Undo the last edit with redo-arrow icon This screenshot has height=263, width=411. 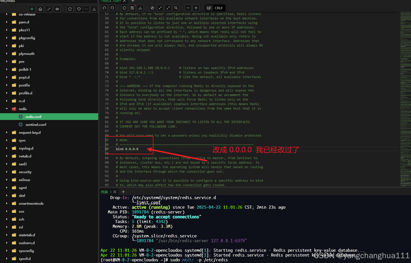112,8
